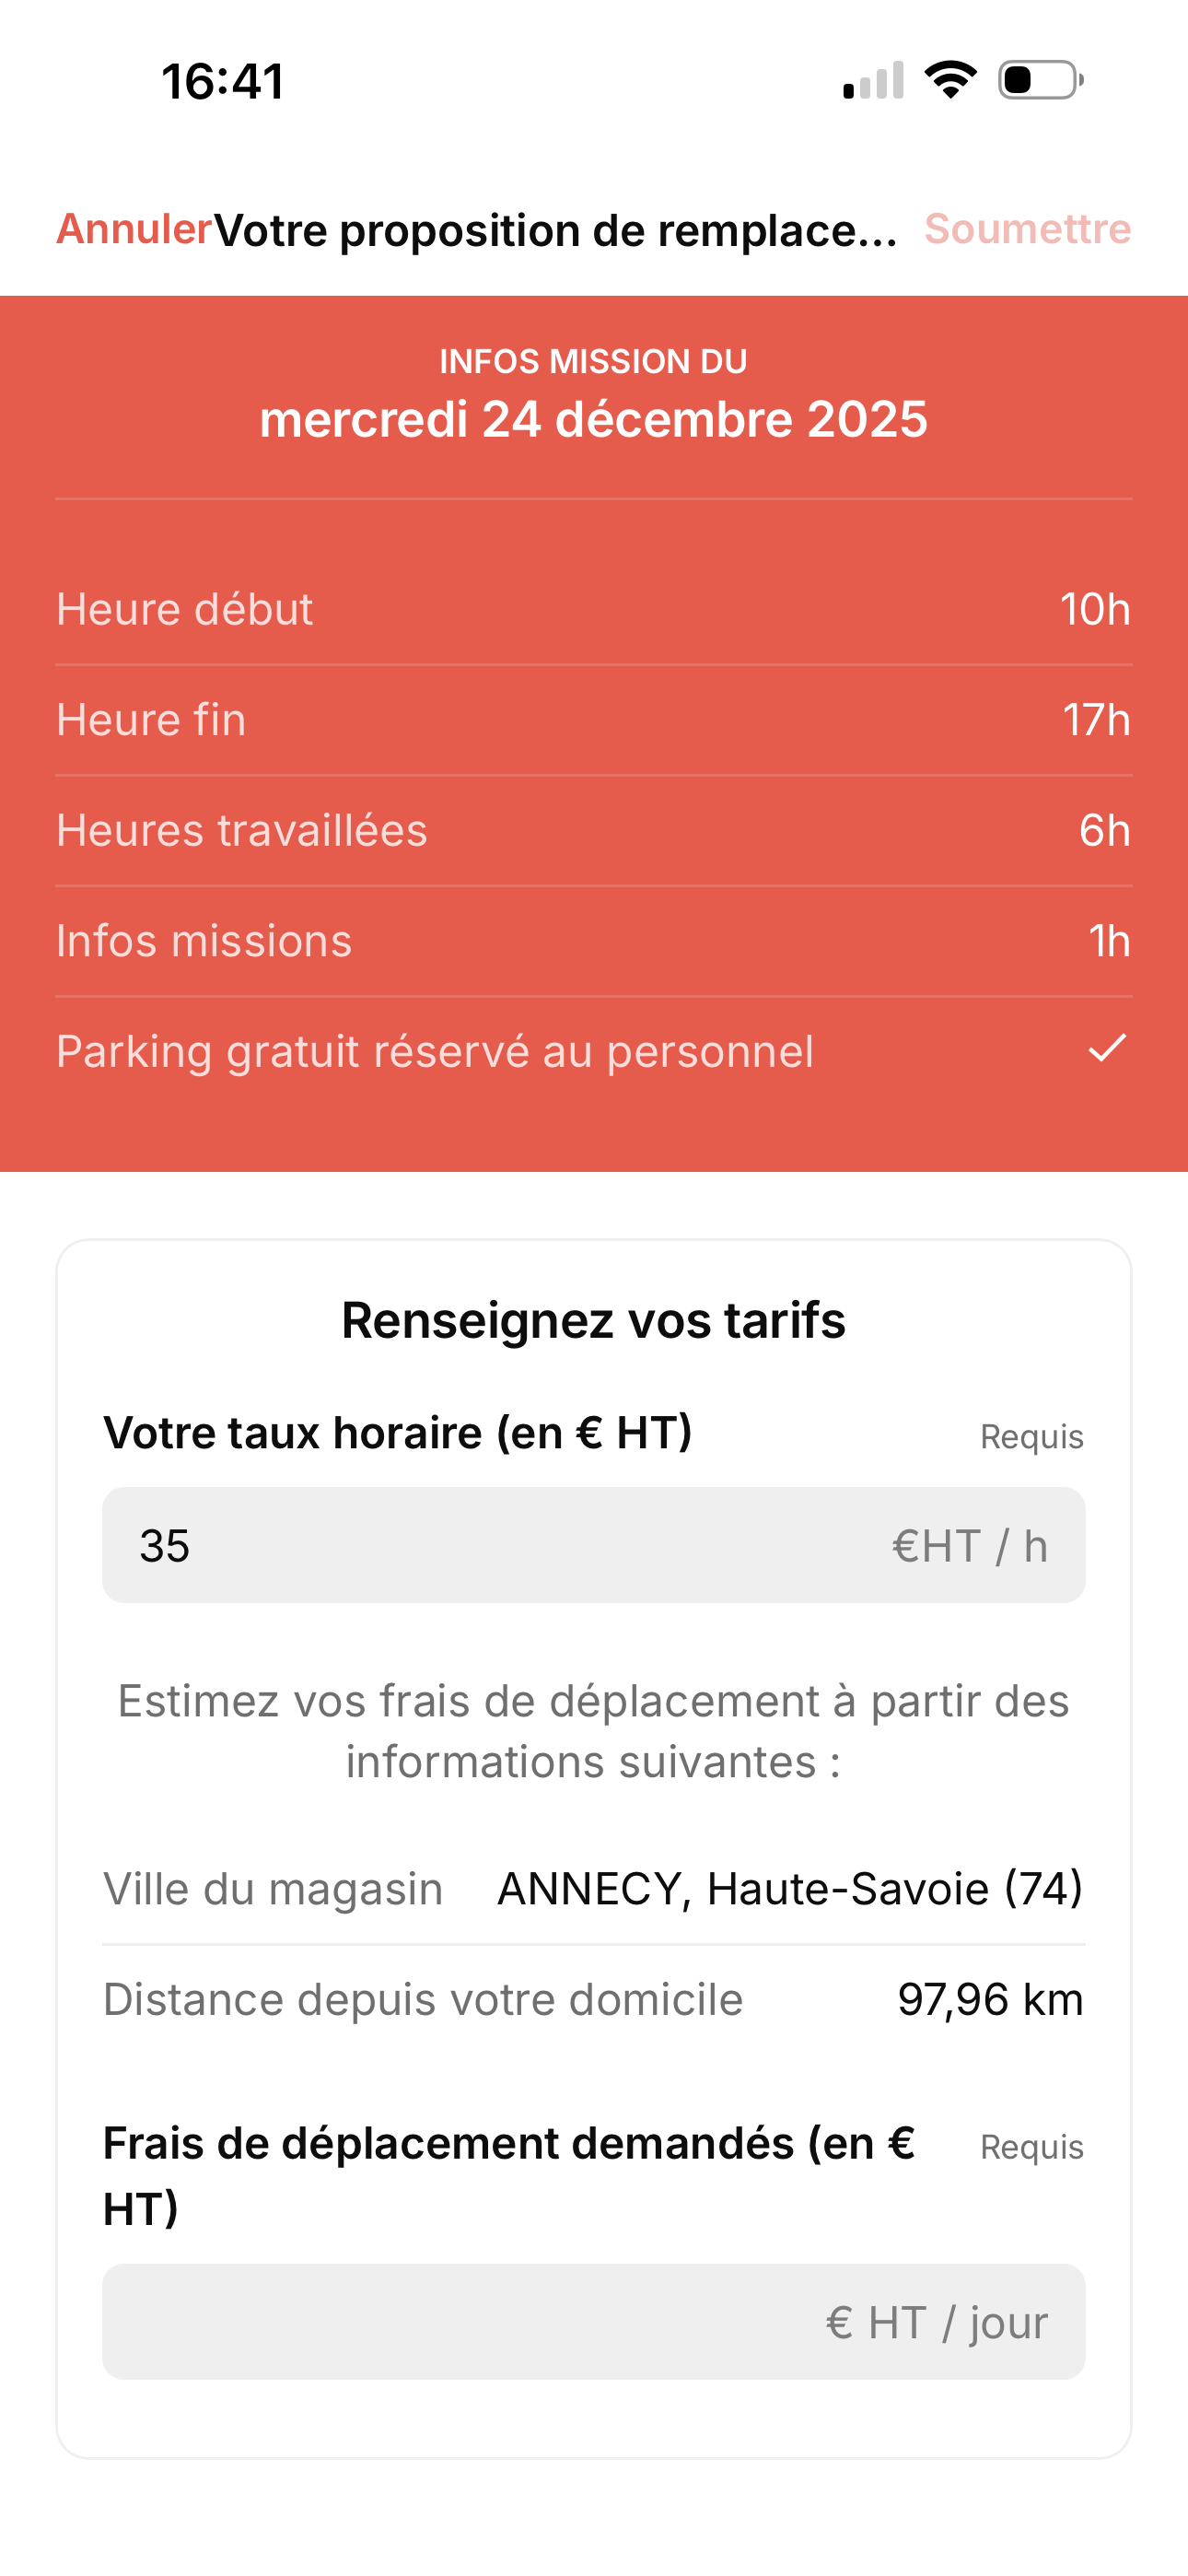Viewport: 1188px width, 2576px height.
Task: Tap the Wi-Fi status icon
Action: click(950, 80)
